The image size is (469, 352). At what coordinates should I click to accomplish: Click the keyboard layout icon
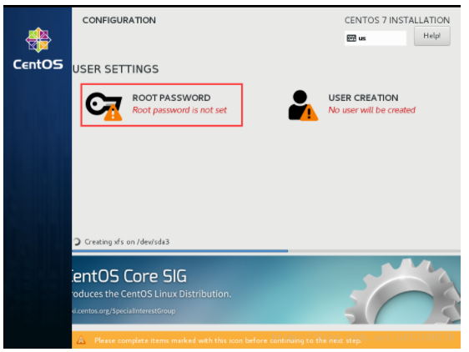coord(351,38)
